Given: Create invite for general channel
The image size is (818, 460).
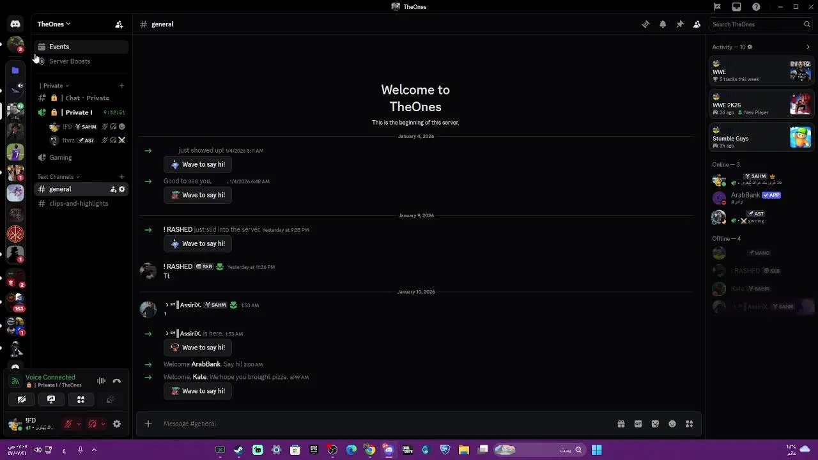Looking at the screenshot, I should coord(113,189).
